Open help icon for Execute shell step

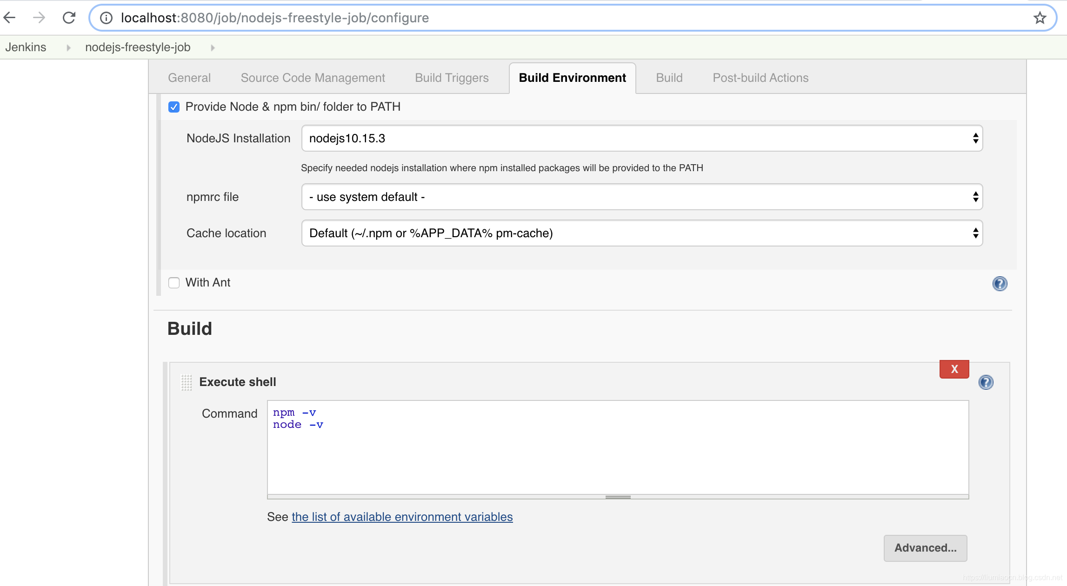[986, 382]
